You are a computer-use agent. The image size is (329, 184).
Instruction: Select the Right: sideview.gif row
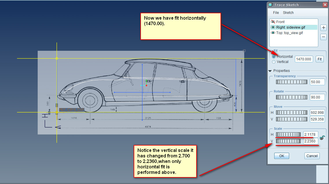(294, 27)
